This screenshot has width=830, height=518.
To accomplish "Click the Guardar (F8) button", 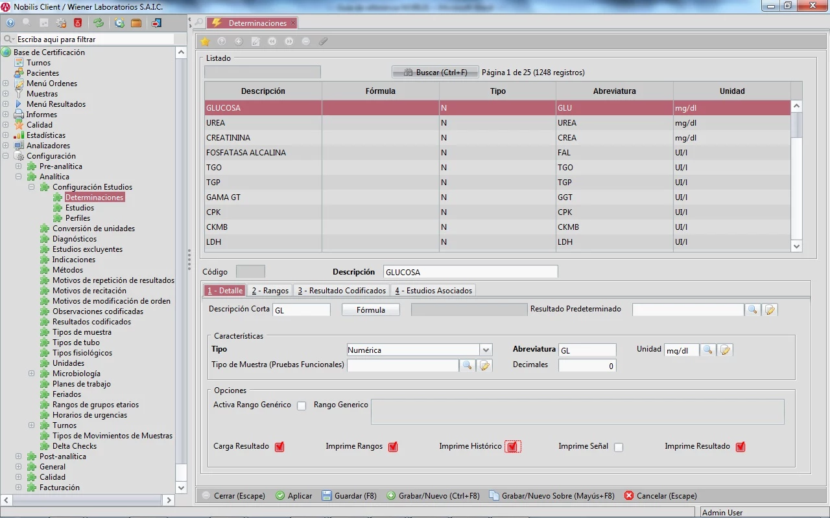I will pyautogui.click(x=349, y=496).
